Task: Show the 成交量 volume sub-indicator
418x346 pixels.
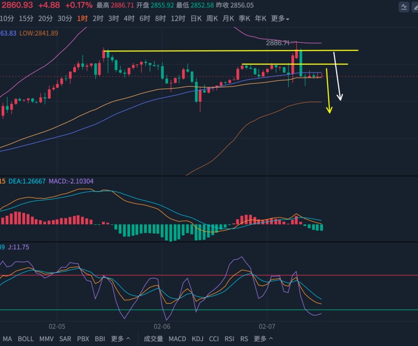Action: coord(153,339)
